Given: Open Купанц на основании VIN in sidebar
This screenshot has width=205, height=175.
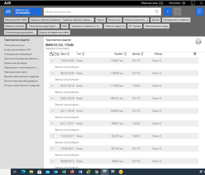Looking at the screenshot, I should coord(17,50).
